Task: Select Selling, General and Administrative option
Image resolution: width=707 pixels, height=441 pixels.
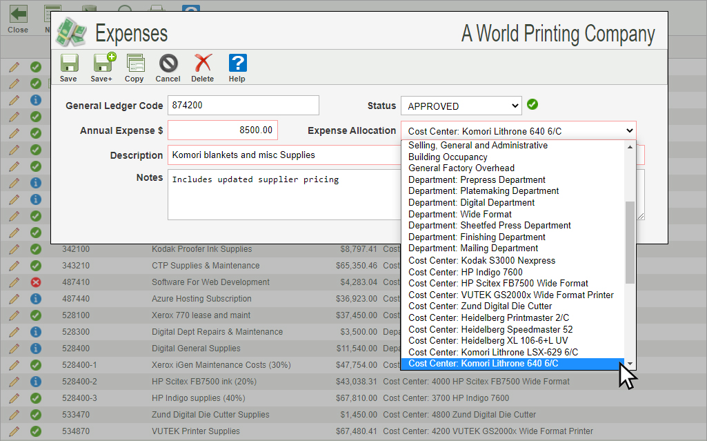Action: (x=512, y=145)
